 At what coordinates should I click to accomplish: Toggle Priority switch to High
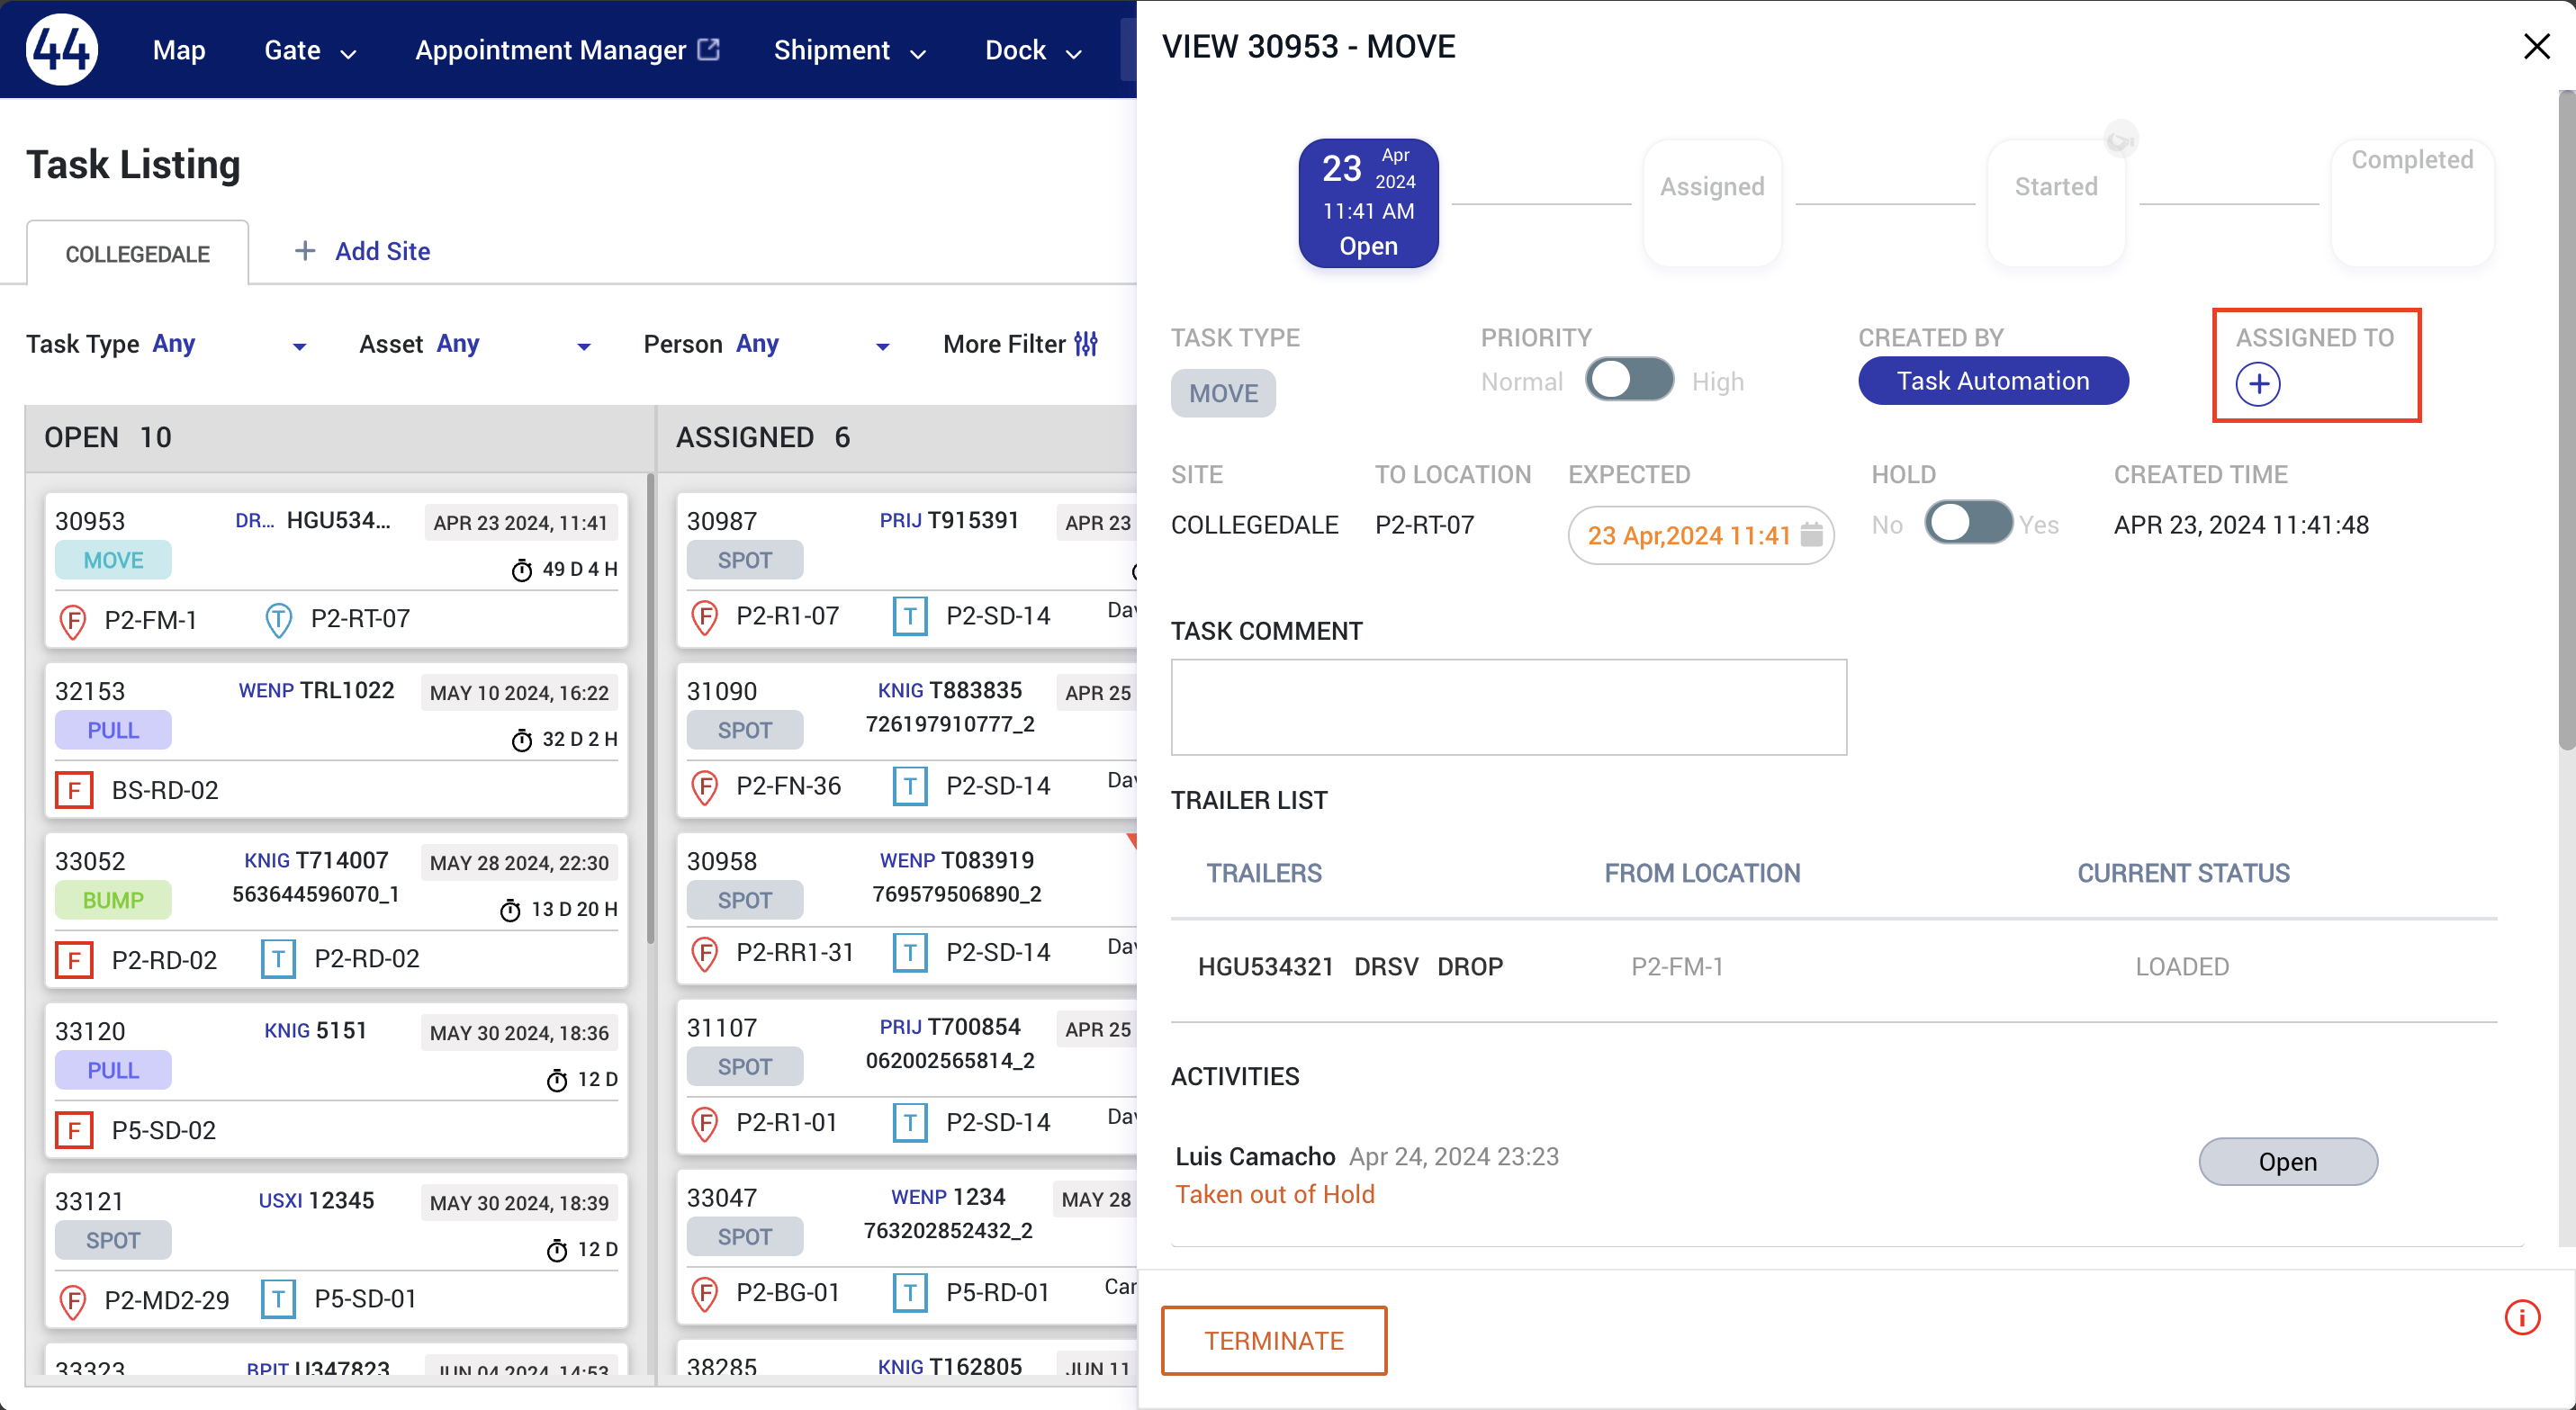click(x=1629, y=381)
